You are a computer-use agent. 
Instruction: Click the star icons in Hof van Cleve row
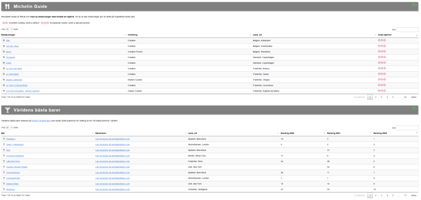coord(382,46)
